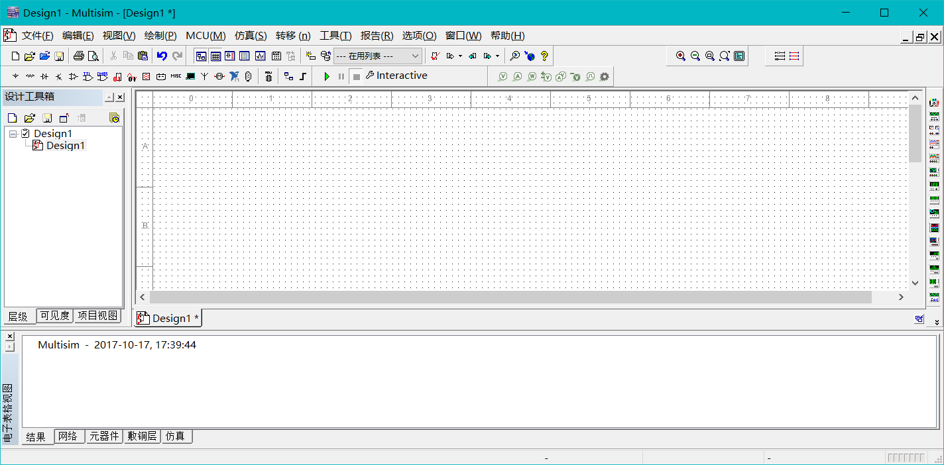Place a diode component
This screenshot has width=944, height=465.
point(44,76)
